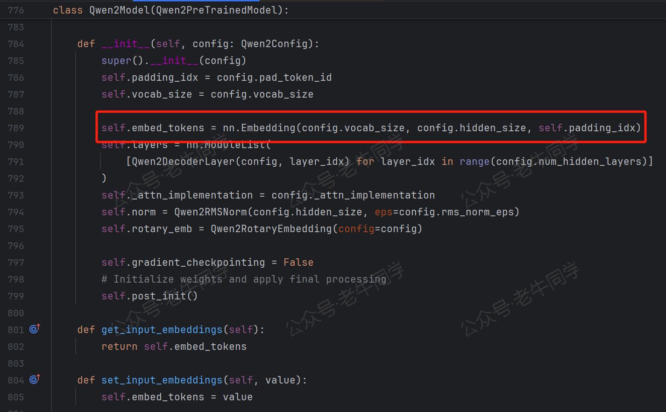This screenshot has height=412, width=666.
Task: Click Qwen2RotaryEmbedding on line 795
Action: [271, 229]
